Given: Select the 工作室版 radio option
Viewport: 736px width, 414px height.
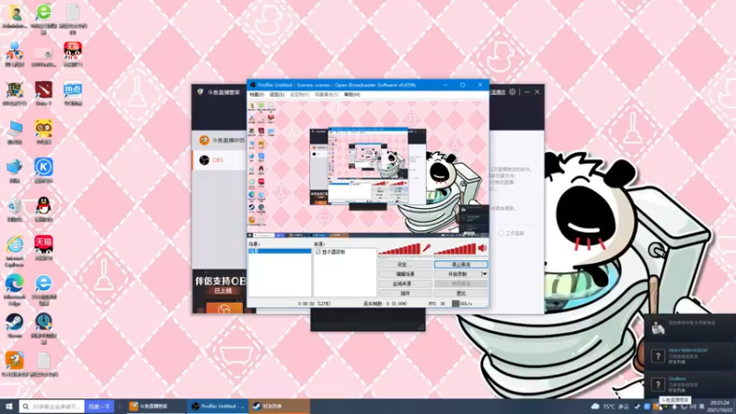Looking at the screenshot, I should pyautogui.click(x=500, y=233).
